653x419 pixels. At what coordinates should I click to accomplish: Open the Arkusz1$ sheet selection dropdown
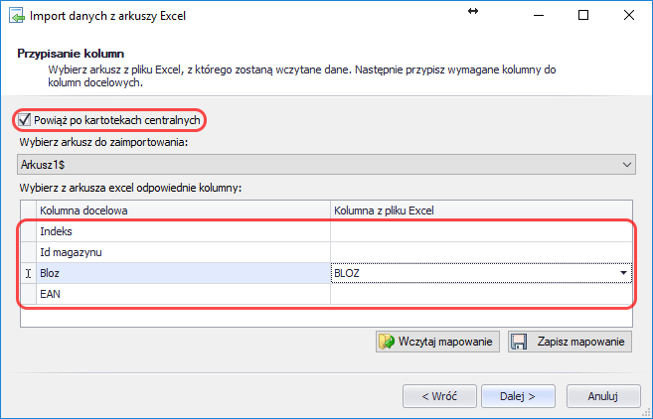[x=626, y=163]
